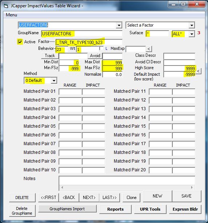This screenshot has height=223, width=208.
Task: Maximize the JCapper window
Action: pyautogui.click(x=183, y=4)
